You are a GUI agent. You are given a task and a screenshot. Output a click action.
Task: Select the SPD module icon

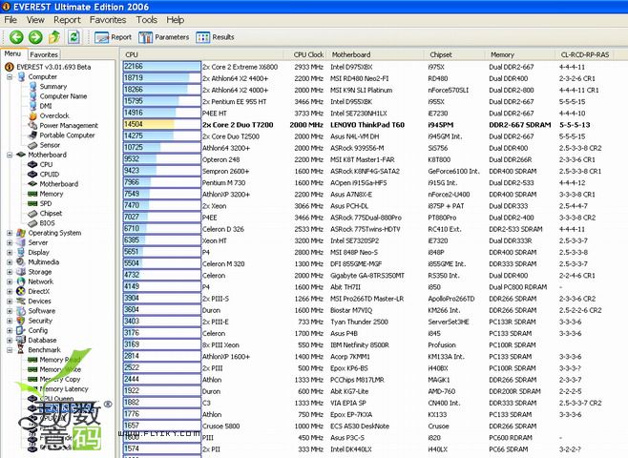tap(32, 203)
